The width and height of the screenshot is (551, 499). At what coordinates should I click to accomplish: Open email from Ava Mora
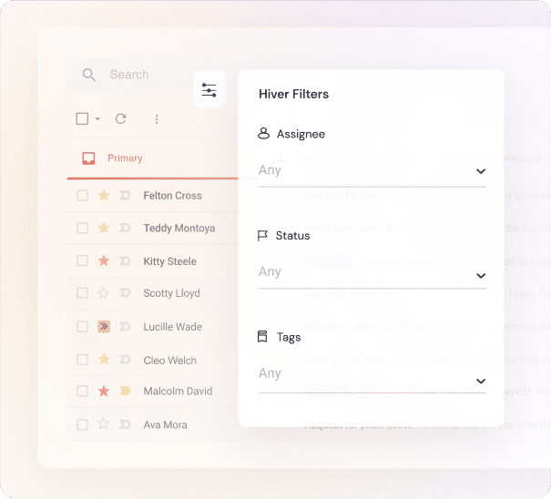click(165, 425)
